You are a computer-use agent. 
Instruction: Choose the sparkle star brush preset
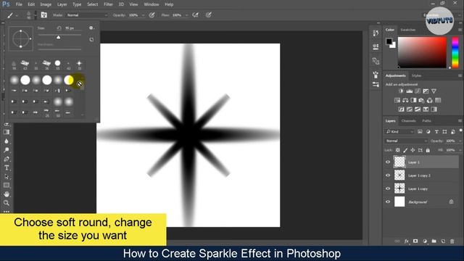click(79, 63)
